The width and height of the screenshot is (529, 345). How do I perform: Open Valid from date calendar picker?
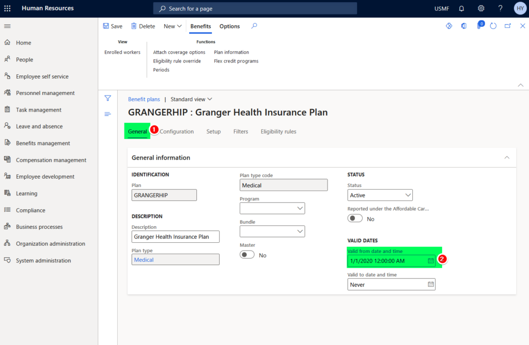(x=431, y=261)
